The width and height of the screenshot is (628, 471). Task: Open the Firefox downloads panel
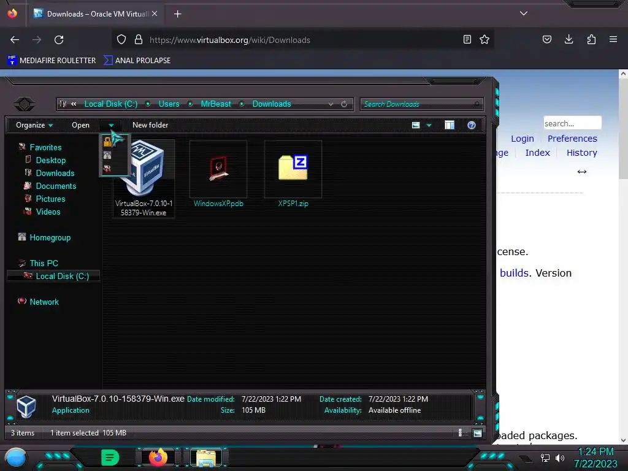point(569,39)
